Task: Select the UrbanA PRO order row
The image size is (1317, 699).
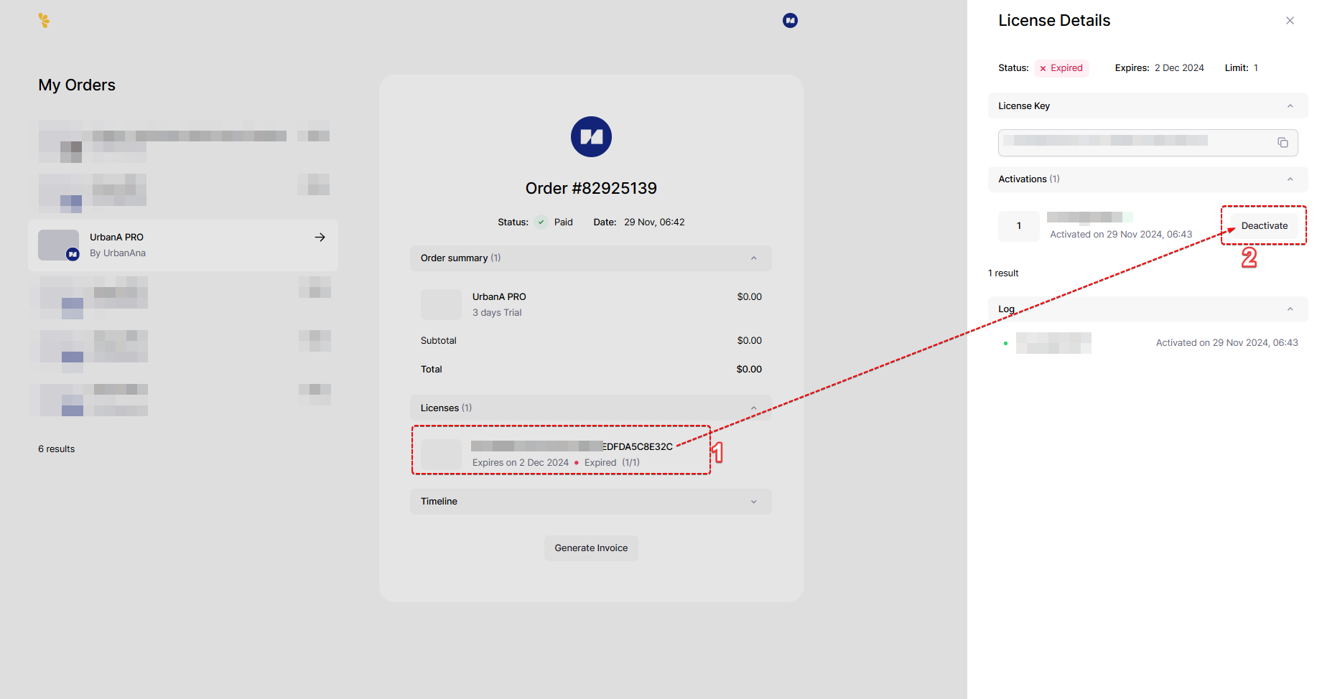Action: coord(182,245)
